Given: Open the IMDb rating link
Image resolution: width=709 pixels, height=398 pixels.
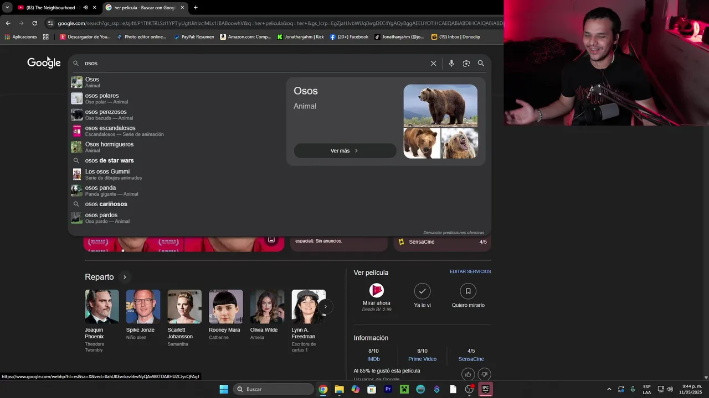Looking at the screenshot, I should click(x=373, y=359).
